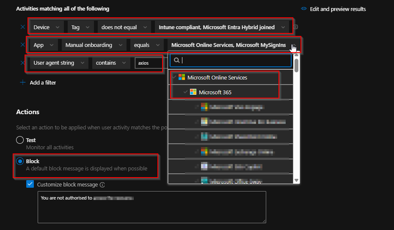This screenshot has width=394, height=230.
Task: Select Microsoft 365 in the app list
Action: coord(215,92)
